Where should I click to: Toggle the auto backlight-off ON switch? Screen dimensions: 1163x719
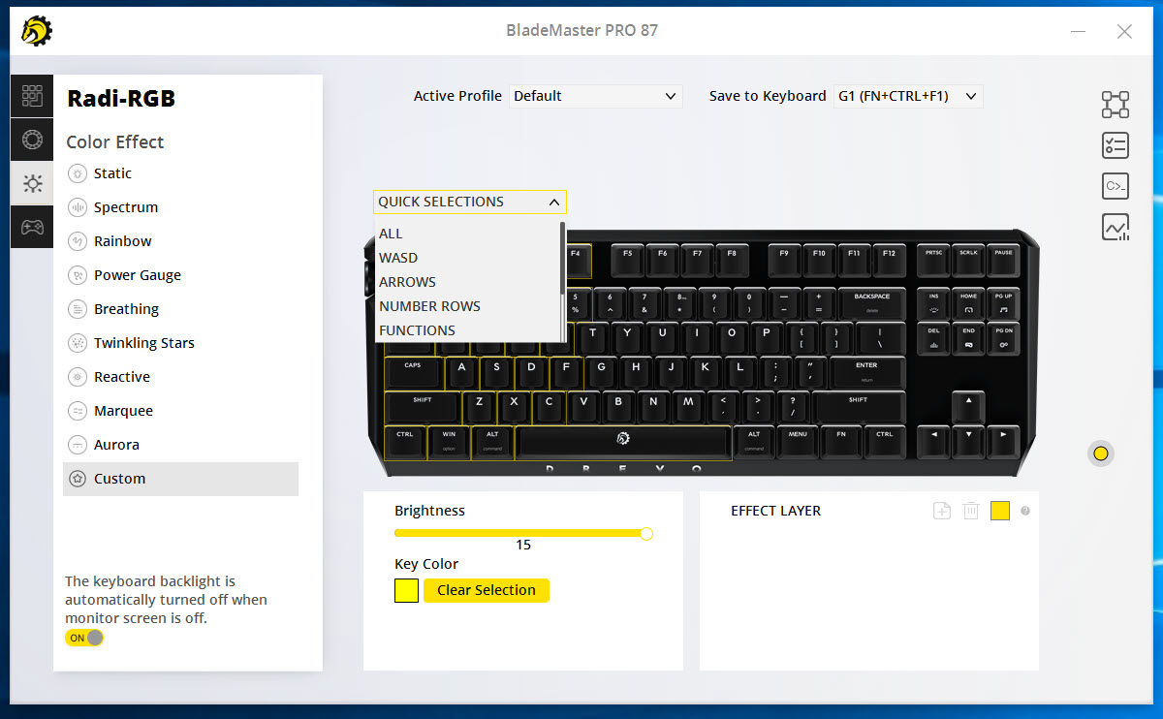coord(84,638)
